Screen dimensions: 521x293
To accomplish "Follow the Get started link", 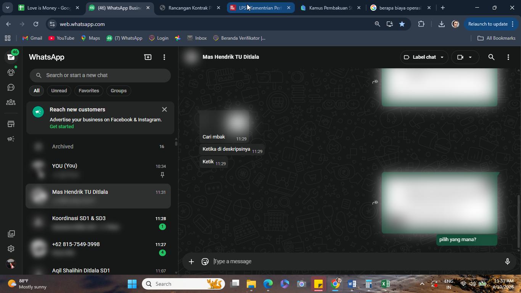I will (62, 127).
